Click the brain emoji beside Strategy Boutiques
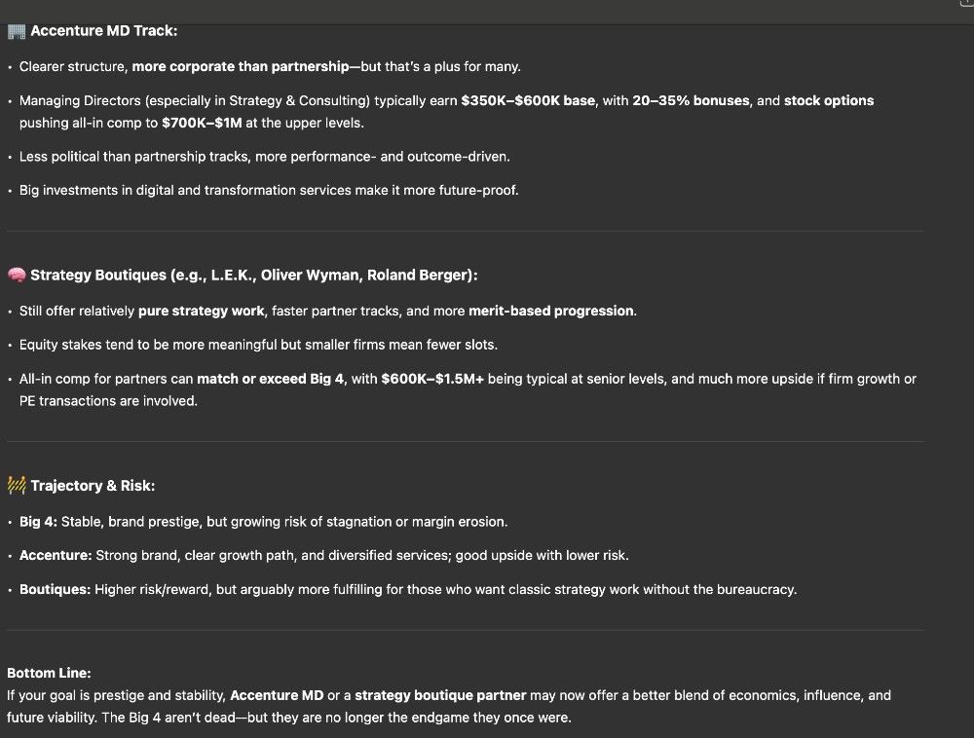This screenshot has height=738, width=974. [x=17, y=275]
